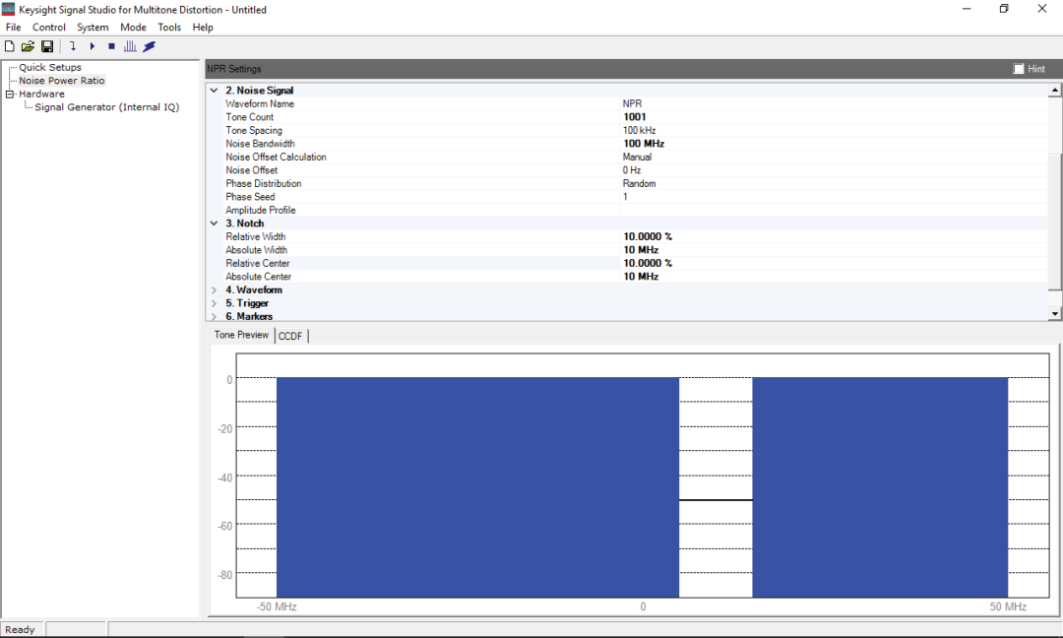Click the Open folder toolbar icon
This screenshot has height=638, width=1063.
point(28,46)
